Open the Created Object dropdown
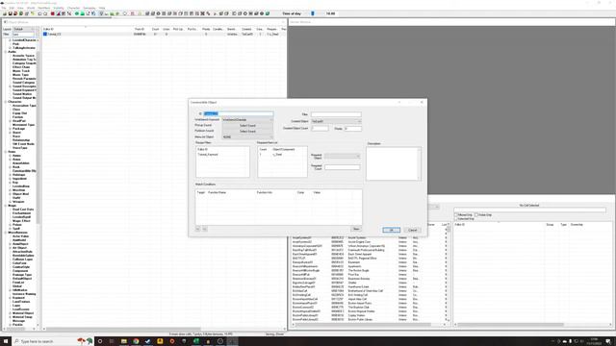Image resolution: width=616 pixels, height=346 pixels. pyautogui.click(x=336, y=122)
